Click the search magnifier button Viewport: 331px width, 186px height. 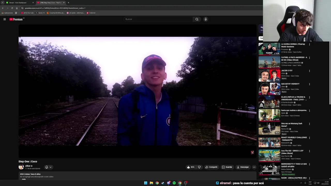point(197,19)
